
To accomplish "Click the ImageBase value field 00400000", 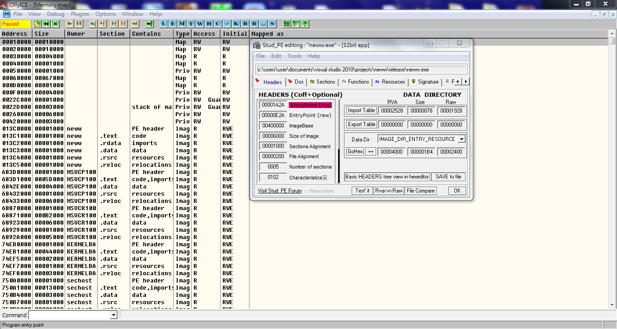I will pos(272,126).
